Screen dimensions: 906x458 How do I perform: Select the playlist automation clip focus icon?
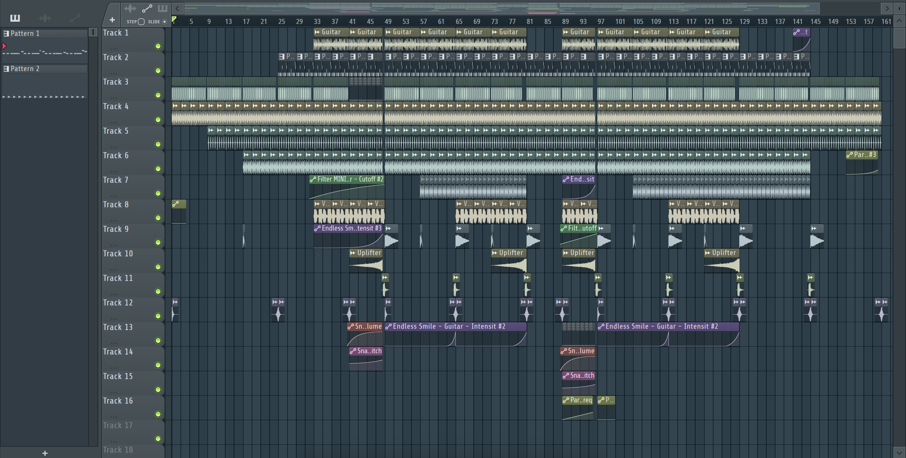tap(147, 8)
